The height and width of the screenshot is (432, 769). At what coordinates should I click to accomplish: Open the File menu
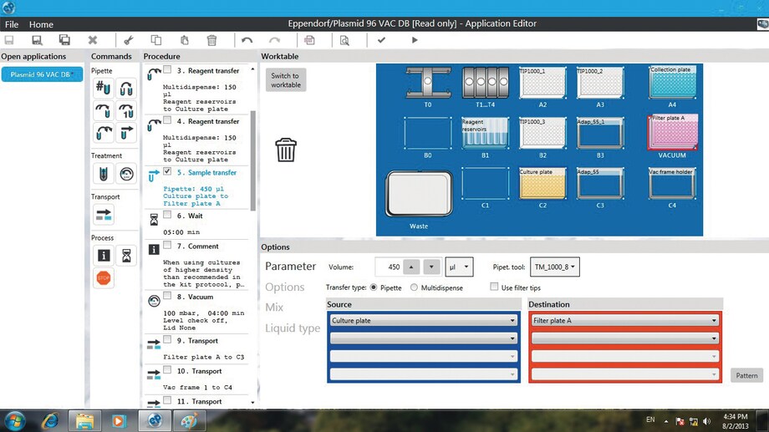tap(11, 24)
